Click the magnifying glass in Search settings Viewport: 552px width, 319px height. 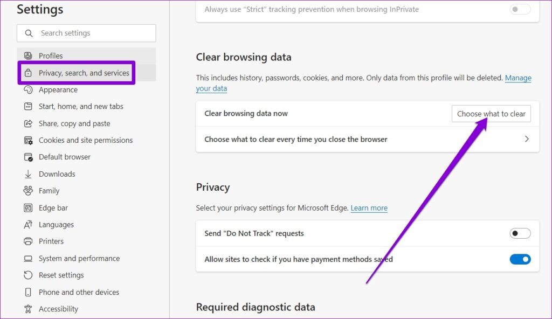29,33
